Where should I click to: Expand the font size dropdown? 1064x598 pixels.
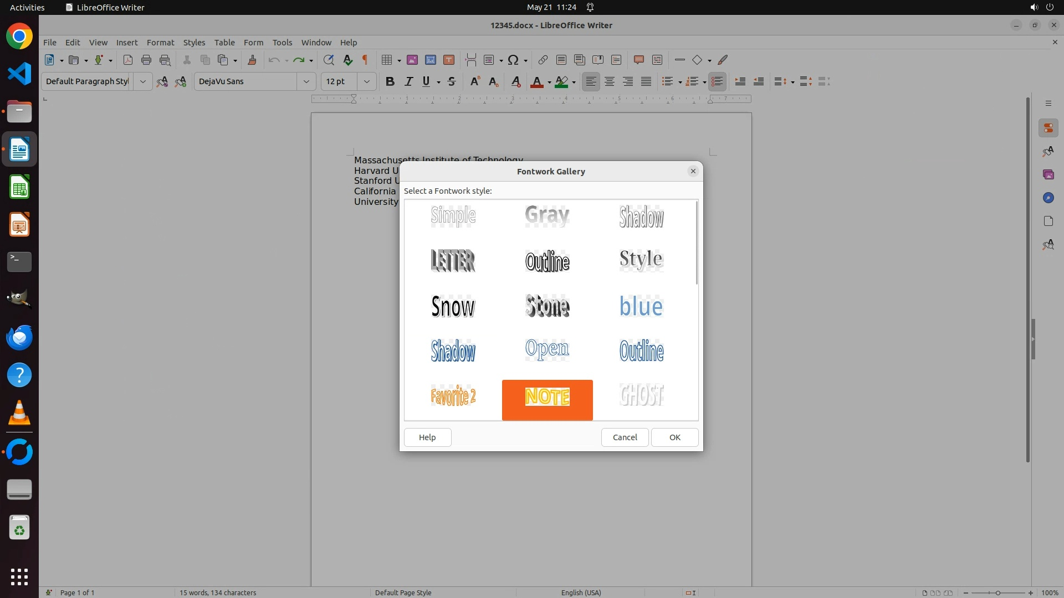tap(366, 81)
